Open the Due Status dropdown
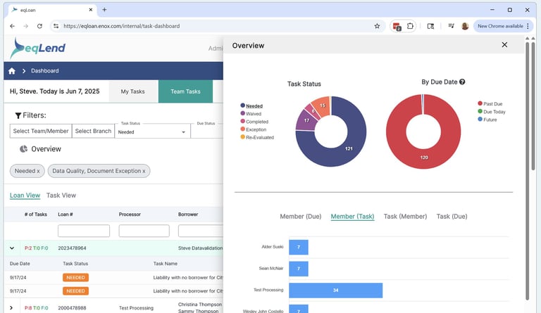Image resolution: width=541 pixels, height=313 pixels. coord(207,132)
